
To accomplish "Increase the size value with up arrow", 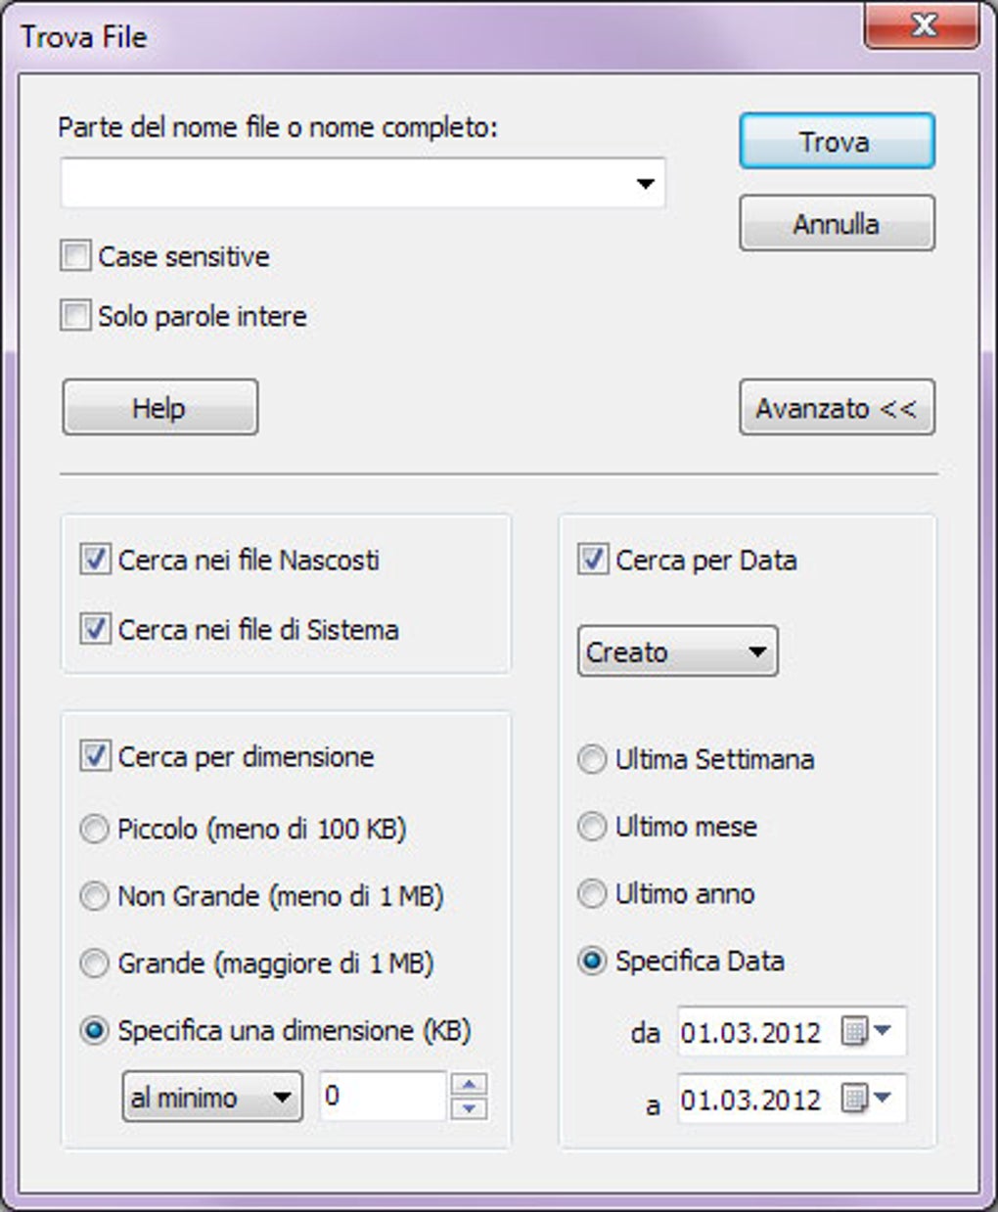I will [470, 1084].
